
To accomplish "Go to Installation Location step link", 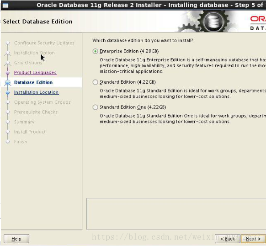I will [x=36, y=92].
